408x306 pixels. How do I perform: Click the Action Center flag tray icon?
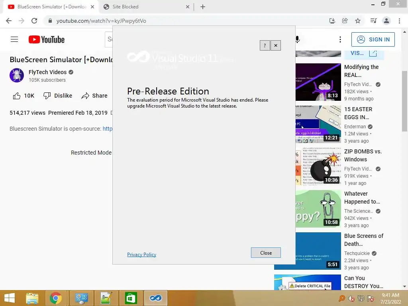[x=371, y=298]
